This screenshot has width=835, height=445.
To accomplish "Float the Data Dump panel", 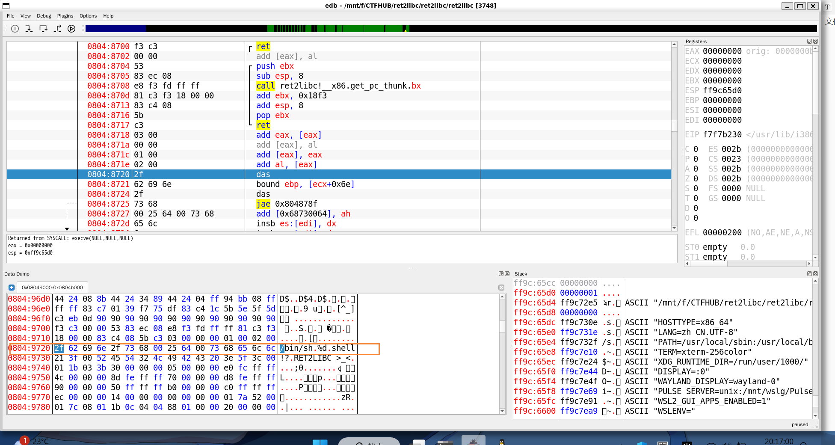I will 501,274.
